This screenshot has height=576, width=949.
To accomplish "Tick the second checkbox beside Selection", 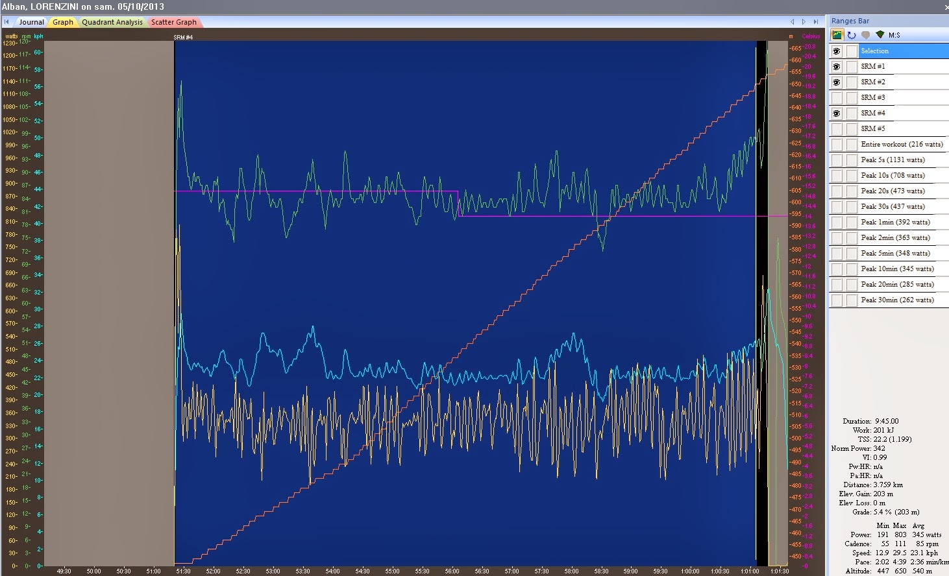I will (x=852, y=51).
